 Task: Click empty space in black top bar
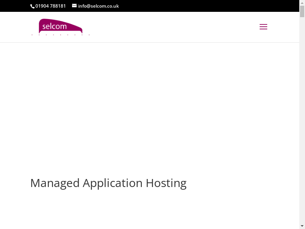[x=210, y=6]
